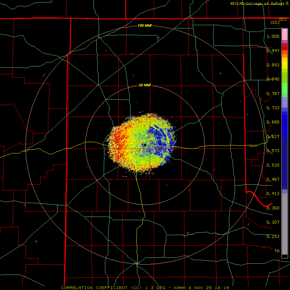Click the 100 NMI range ring label

tap(145, 25)
